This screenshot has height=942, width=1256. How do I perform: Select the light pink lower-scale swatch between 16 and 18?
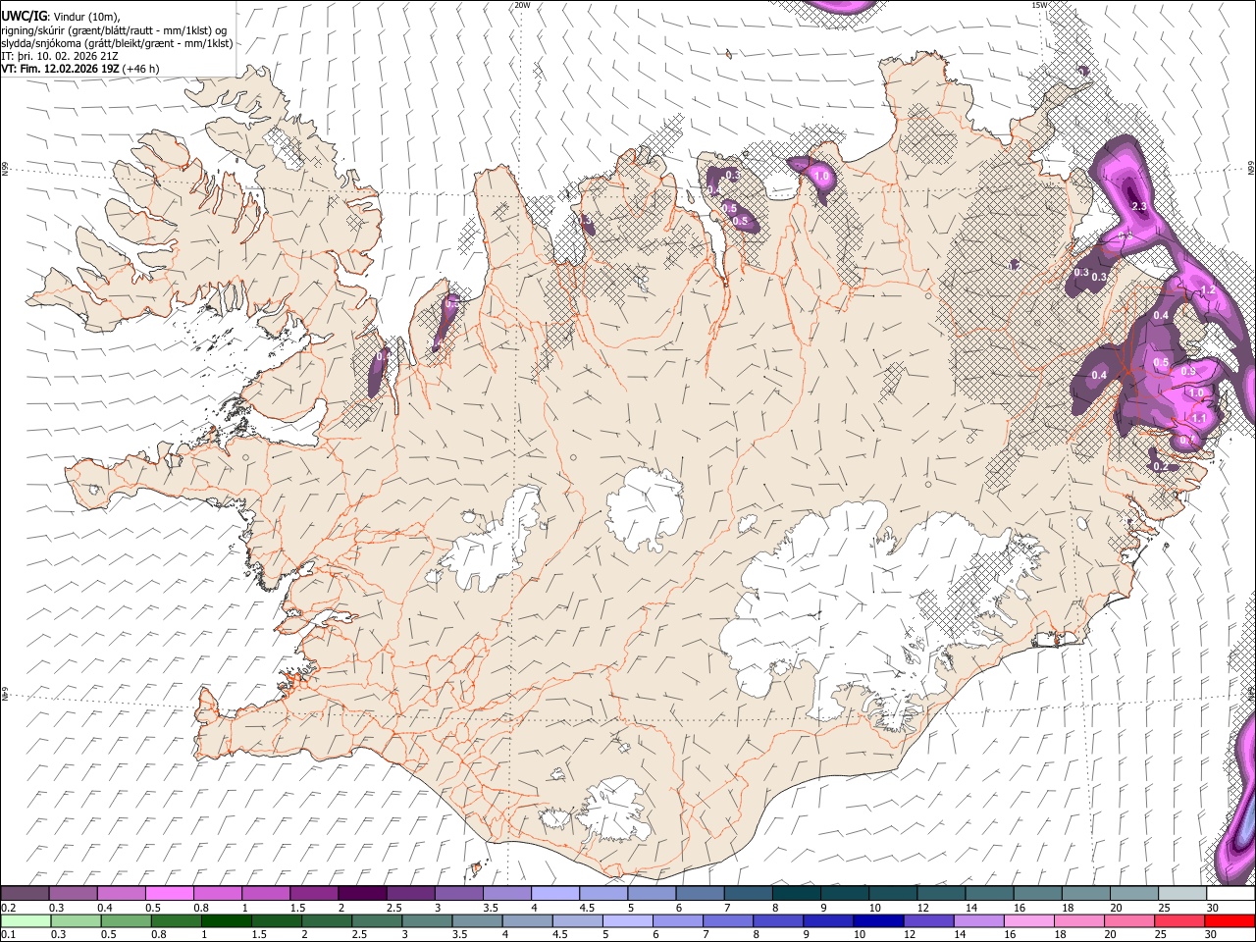(x=1028, y=920)
